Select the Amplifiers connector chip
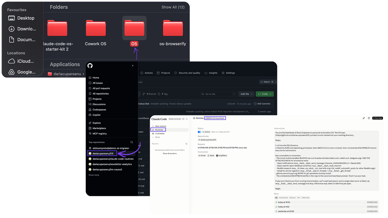This screenshot has height=218, width=388. pos(221,155)
